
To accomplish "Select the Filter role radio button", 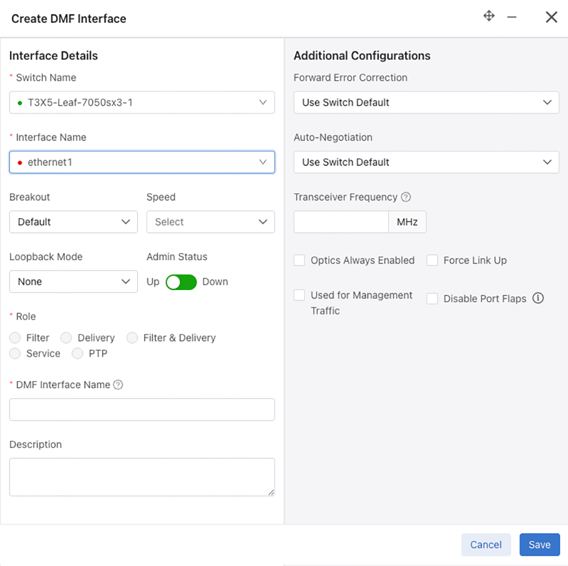I will pyautogui.click(x=15, y=338).
